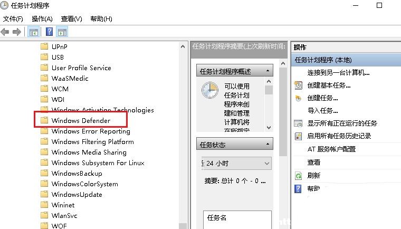Click 启用所有任务历史记录 action
This screenshot has width=401, height=229.
tap(339, 136)
